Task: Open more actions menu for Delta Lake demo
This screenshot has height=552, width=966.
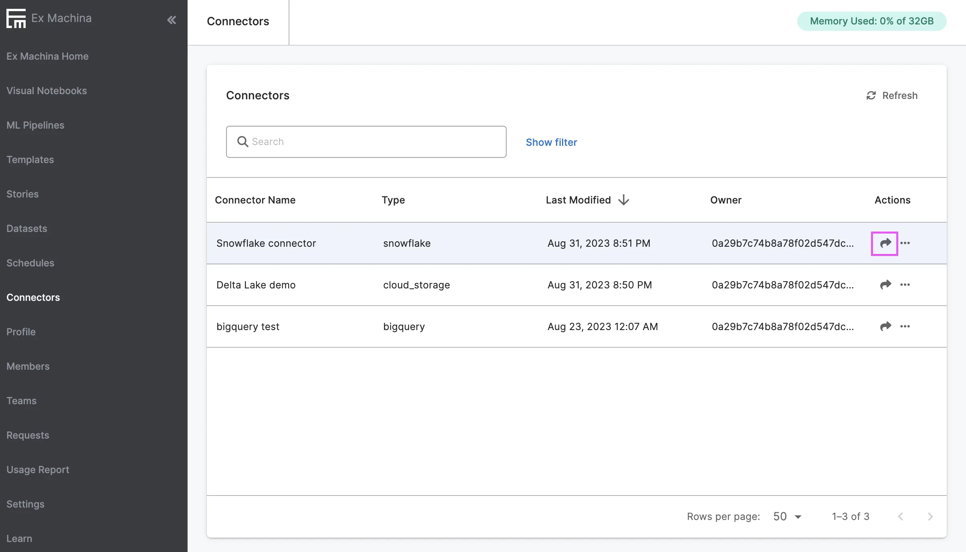Action: [x=905, y=285]
